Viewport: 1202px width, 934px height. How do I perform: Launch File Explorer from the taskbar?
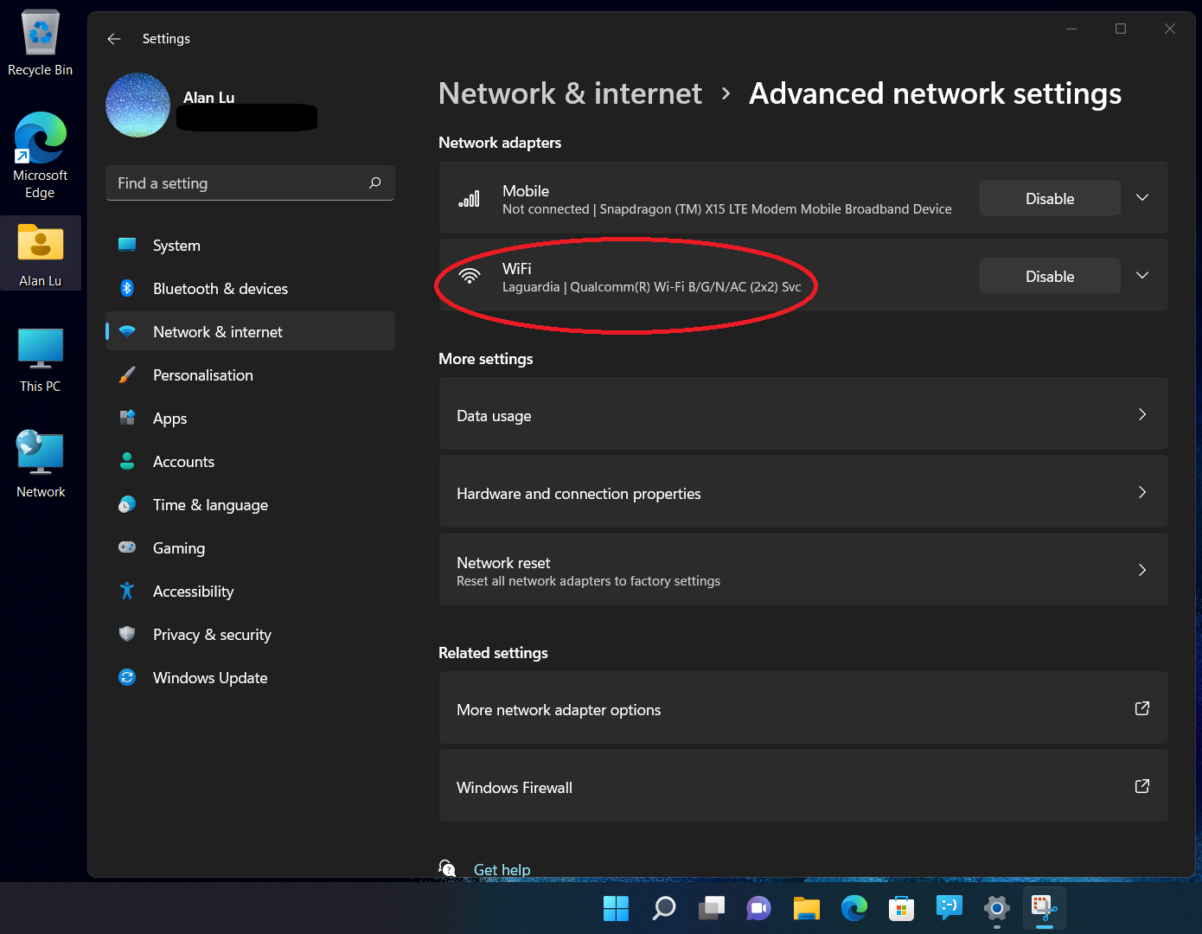click(x=806, y=909)
